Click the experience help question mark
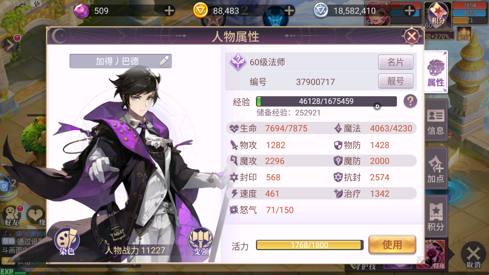Image resolution: width=489 pixels, height=275 pixels. pos(410,101)
